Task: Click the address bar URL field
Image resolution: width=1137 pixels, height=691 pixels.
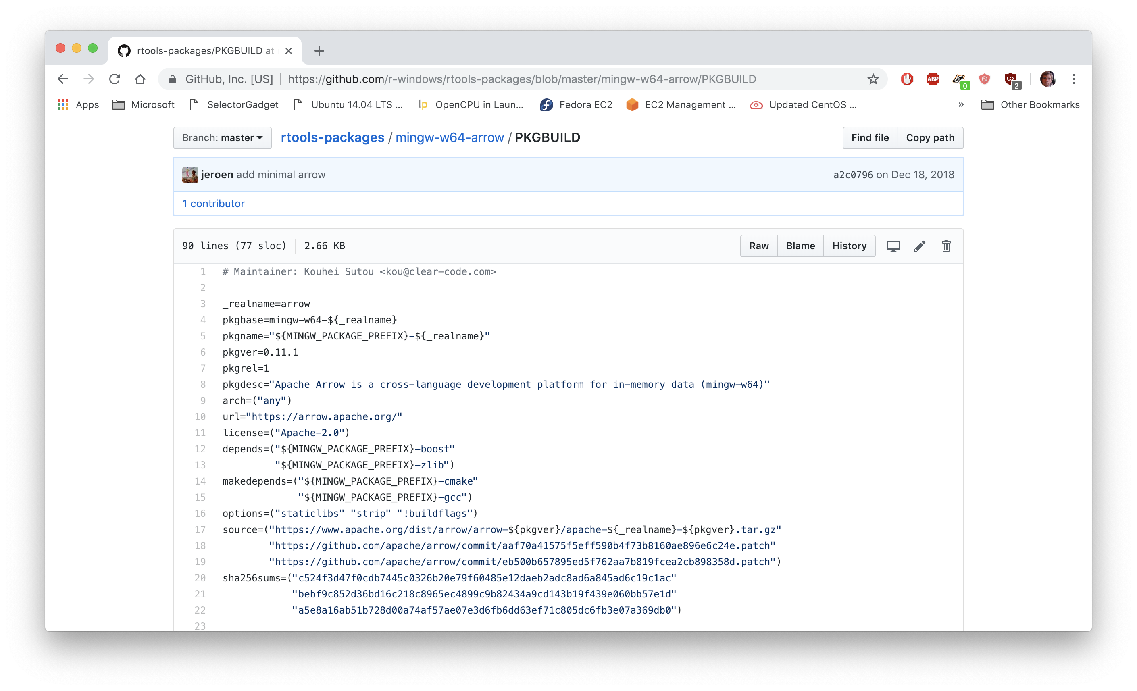Action: 521,79
